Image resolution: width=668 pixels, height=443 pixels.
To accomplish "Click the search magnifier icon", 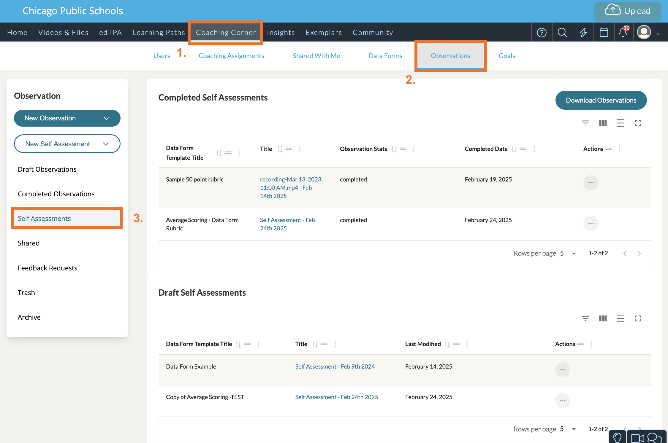I will (562, 32).
